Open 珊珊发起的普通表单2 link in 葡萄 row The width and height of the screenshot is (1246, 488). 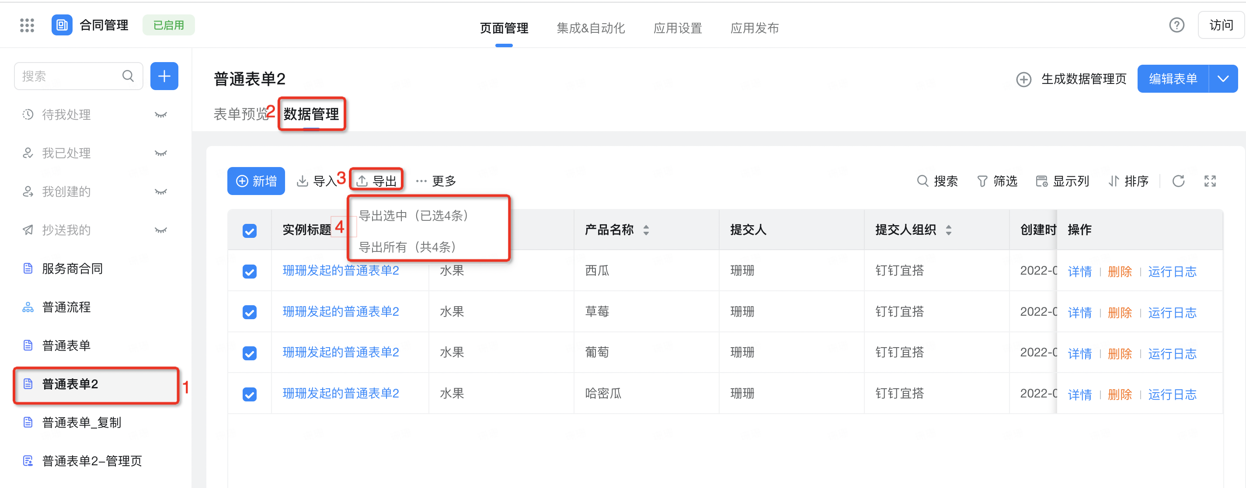[341, 352]
